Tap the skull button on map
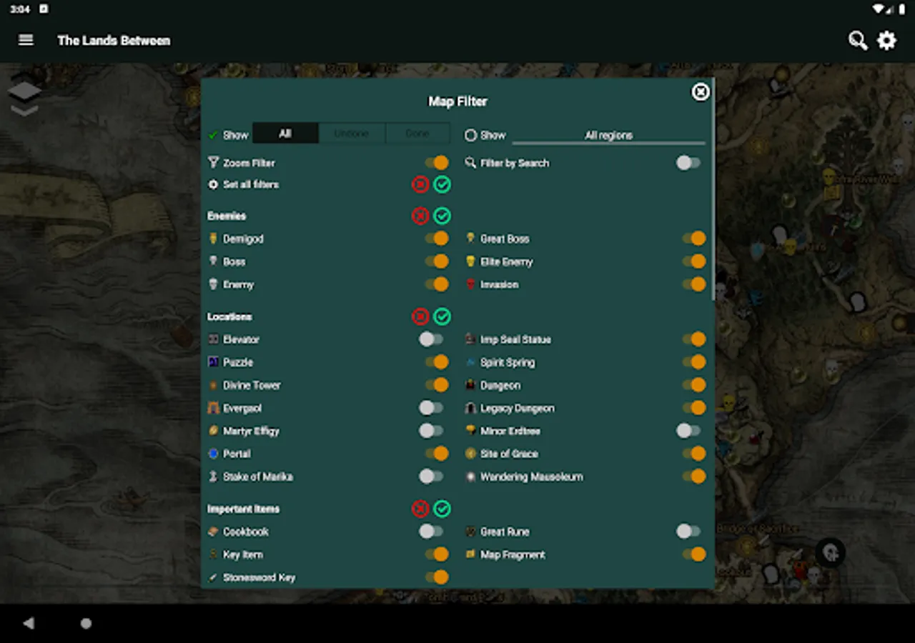Screen dimensions: 915x643 click(x=831, y=552)
